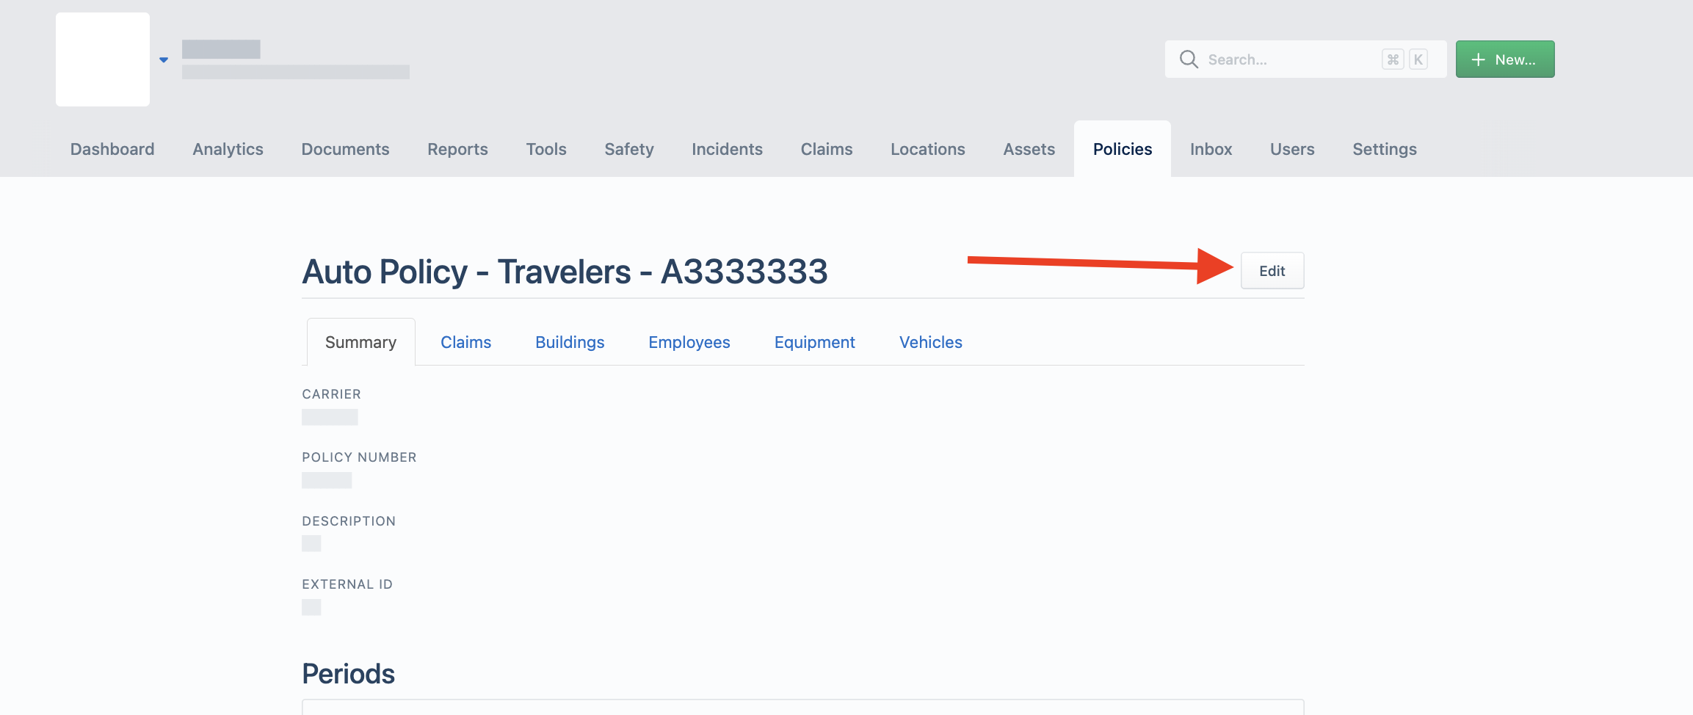This screenshot has height=715, width=1693.
Task: Click the organization logo thumbnail
Action: (x=103, y=59)
